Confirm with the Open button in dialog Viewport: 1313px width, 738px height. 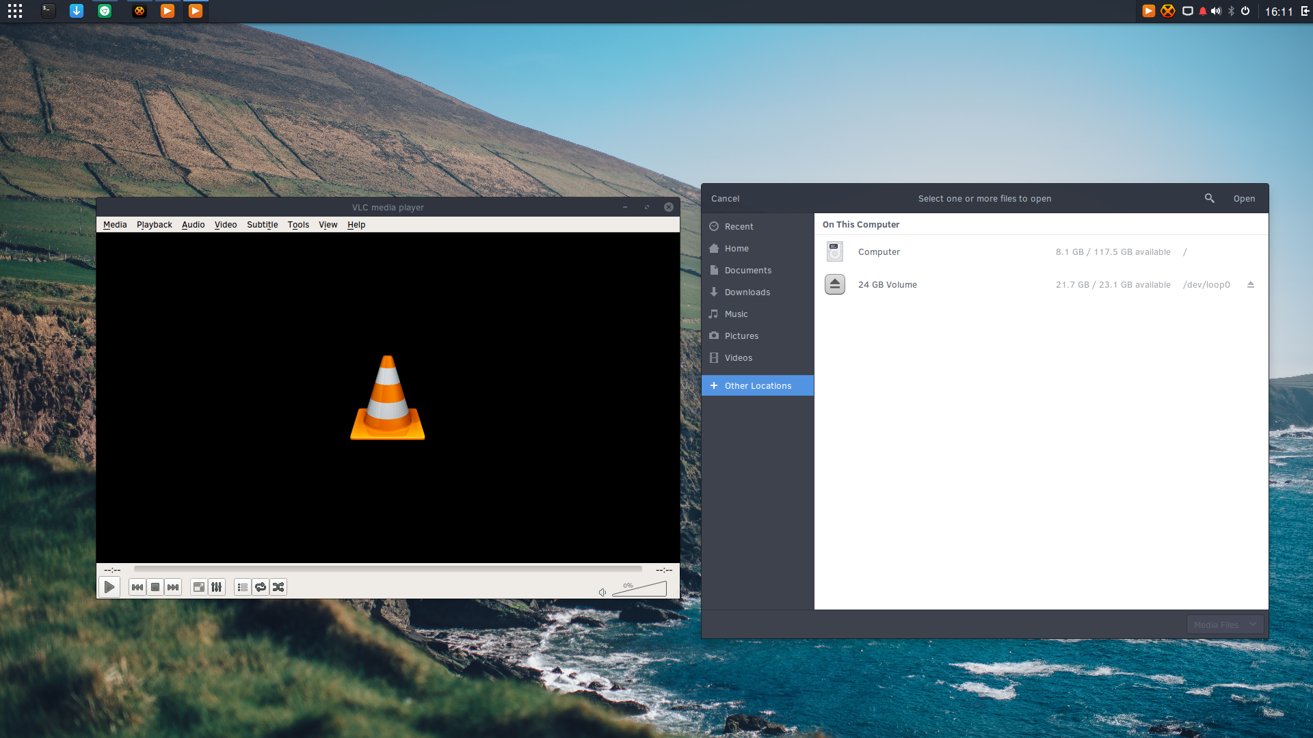[x=1244, y=199]
